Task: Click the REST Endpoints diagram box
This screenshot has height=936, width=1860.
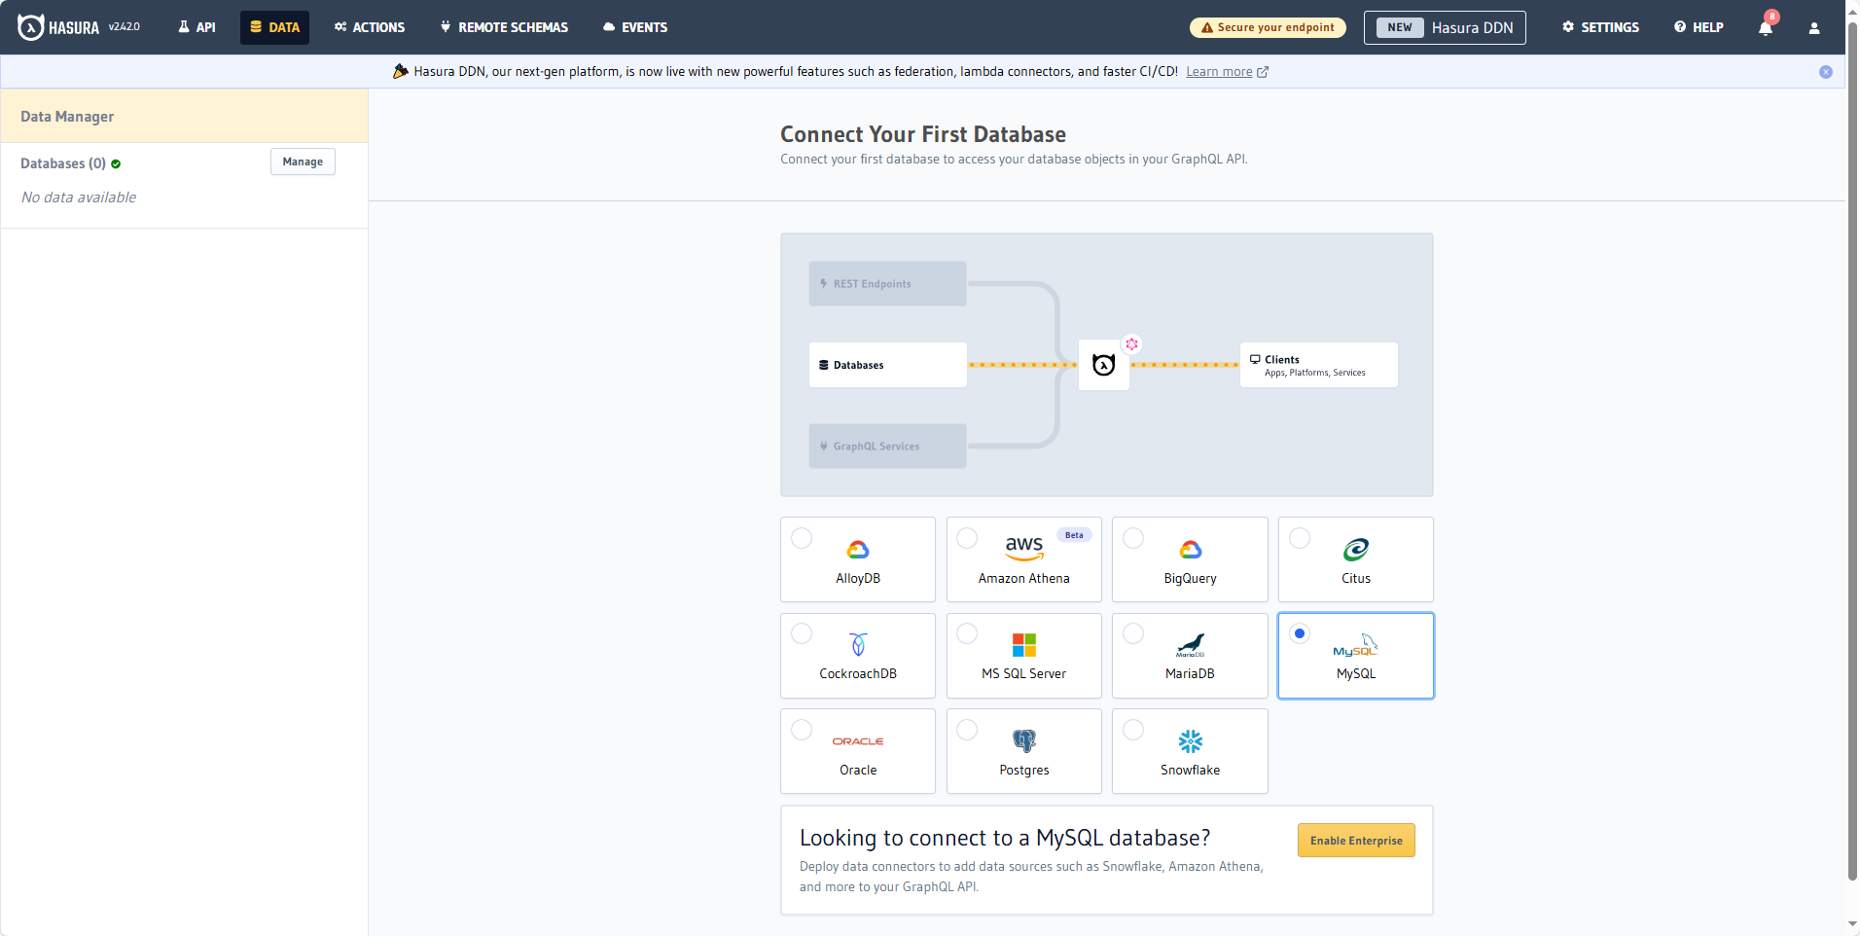Action: pos(888,284)
